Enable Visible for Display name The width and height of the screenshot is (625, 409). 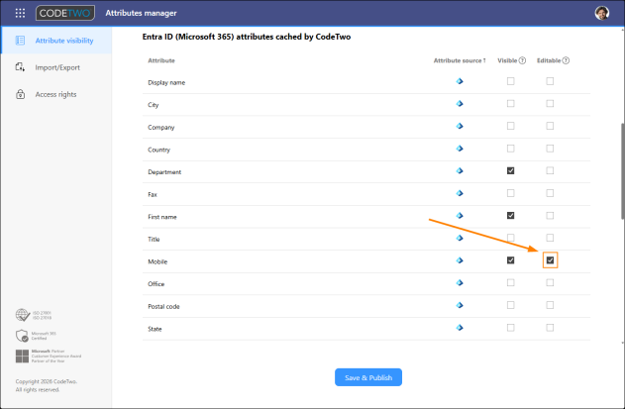511,81
